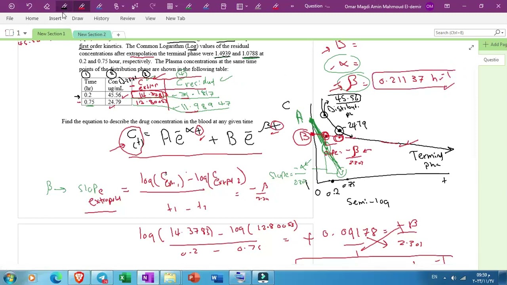This screenshot has width=507, height=285.
Task: Expand the layout list dropdown arrow
Action: tap(246, 6)
